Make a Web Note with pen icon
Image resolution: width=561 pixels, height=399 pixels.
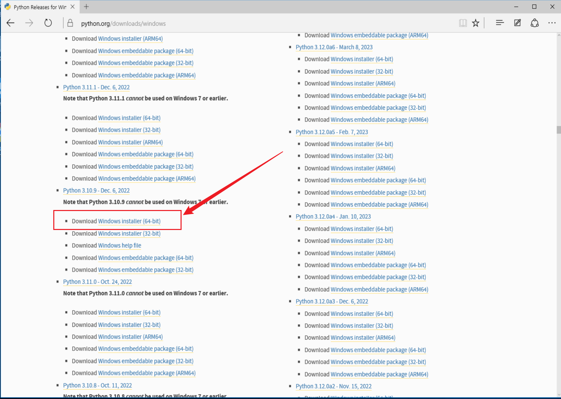click(517, 23)
